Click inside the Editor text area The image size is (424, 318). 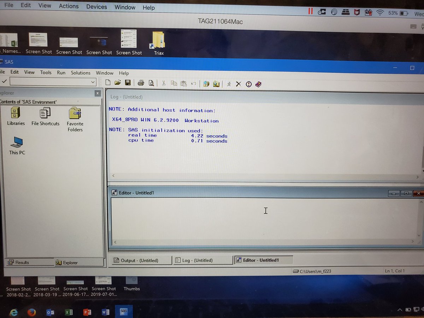(265, 219)
